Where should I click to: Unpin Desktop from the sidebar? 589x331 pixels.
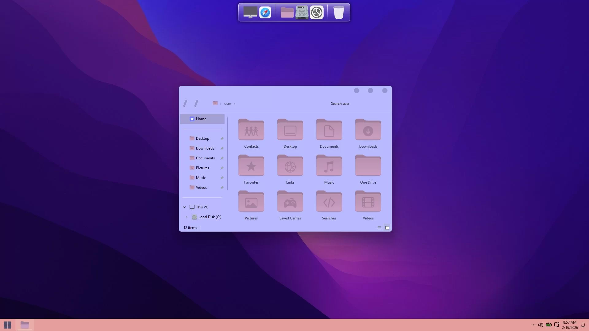222,138
